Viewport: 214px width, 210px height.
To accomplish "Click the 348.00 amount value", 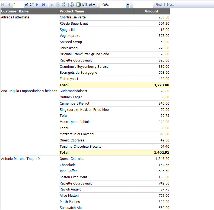I will click(x=152, y=134).
